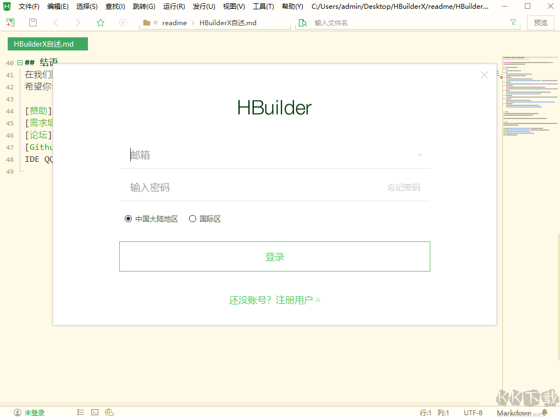Click the 忘记密码 link
The height and width of the screenshot is (418, 560).
403,188
